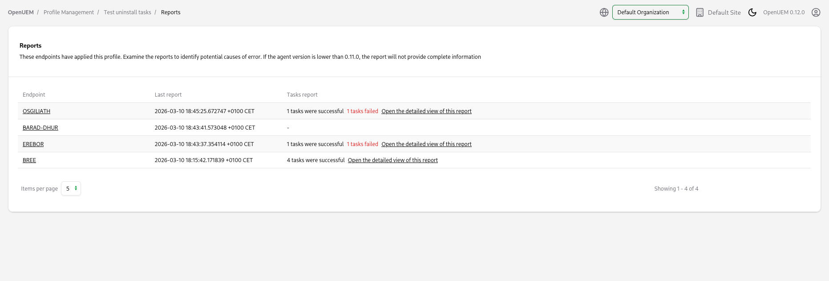
Task: Expand the items per page selector
Action: [71, 188]
